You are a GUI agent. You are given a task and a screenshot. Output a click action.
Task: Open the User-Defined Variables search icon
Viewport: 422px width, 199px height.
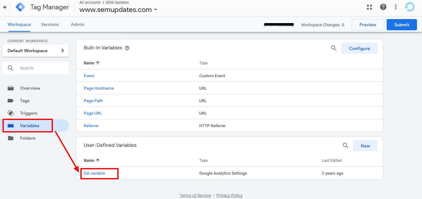pyautogui.click(x=345, y=145)
